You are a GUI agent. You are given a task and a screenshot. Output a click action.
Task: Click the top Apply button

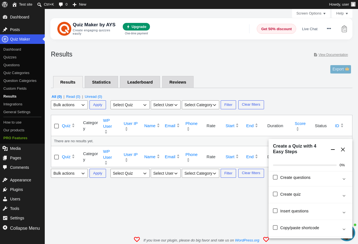tap(98, 105)
